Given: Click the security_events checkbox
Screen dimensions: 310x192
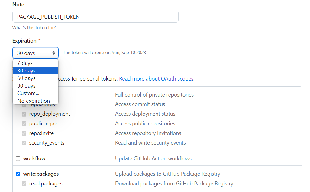Looking at the screenshot, I should click(x=24, y=143).
